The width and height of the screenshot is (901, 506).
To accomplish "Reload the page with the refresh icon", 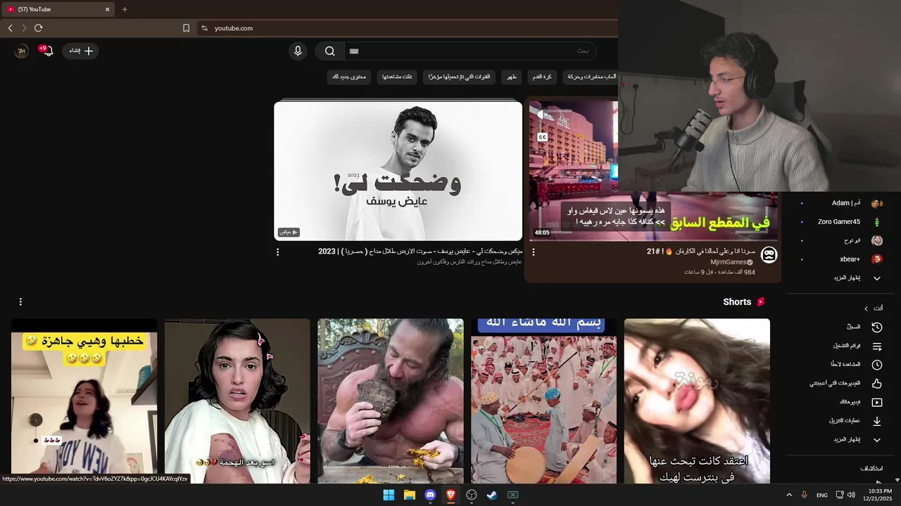I will pos(38,28).
